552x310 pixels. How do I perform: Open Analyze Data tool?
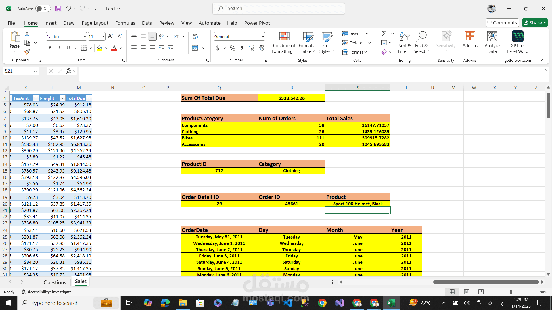click(492, 42)
